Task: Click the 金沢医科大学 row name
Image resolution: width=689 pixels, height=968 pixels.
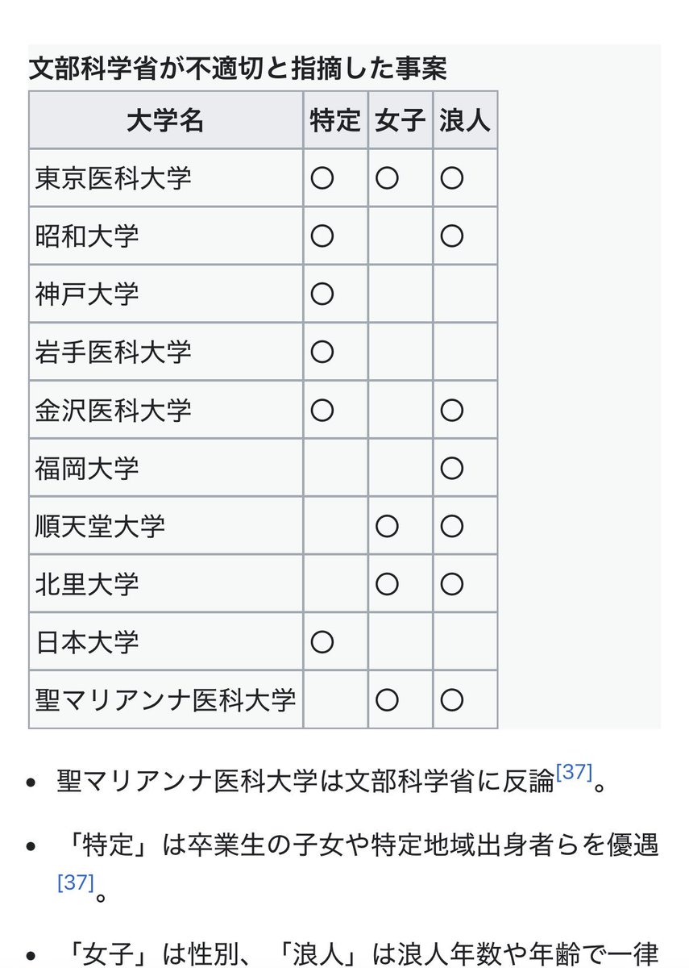Action: 114,410
